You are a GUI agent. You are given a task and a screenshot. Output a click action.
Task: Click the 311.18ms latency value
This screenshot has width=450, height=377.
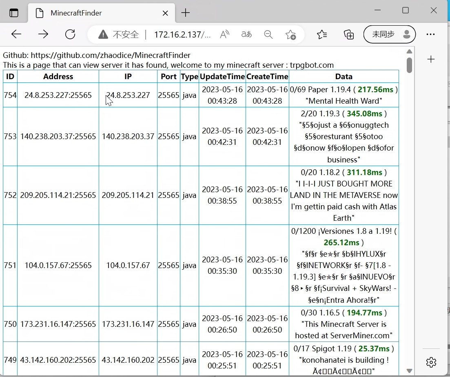(x=364, y=173)
